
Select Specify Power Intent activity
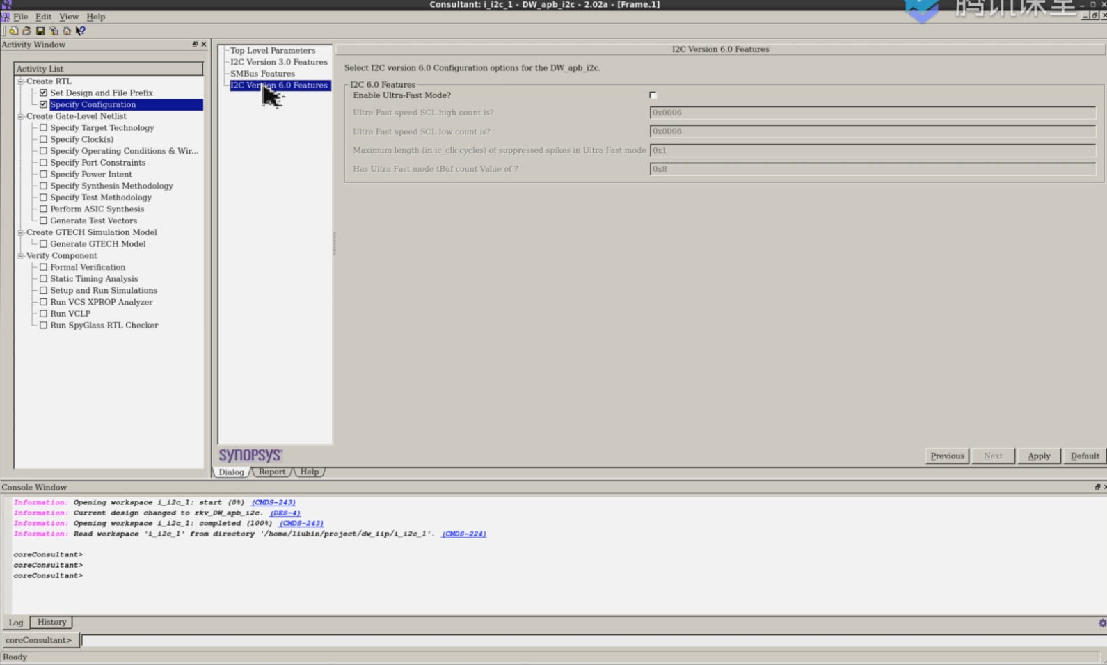(90, 174)
